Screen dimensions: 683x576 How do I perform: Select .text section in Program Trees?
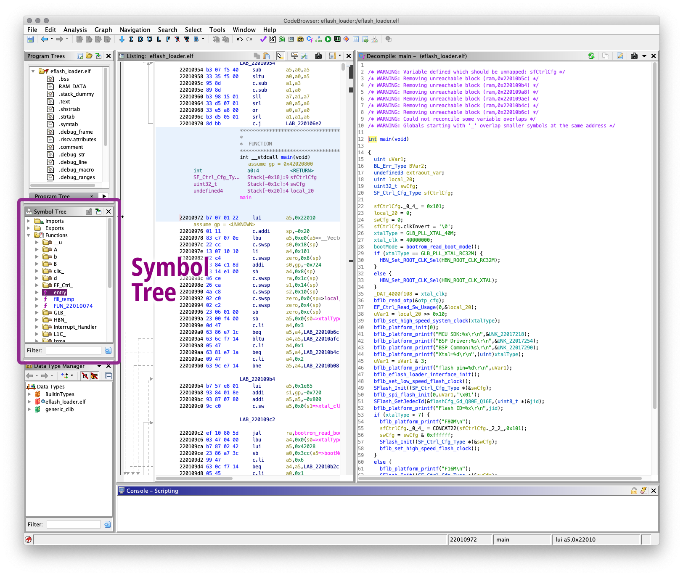64,102
